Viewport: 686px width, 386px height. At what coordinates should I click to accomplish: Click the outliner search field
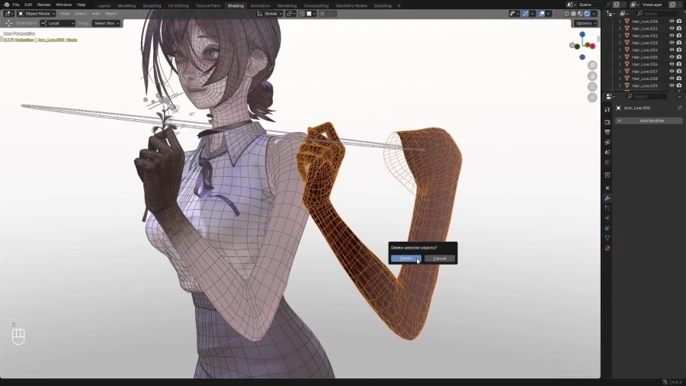pyautogui.click(x=658, y=14)
